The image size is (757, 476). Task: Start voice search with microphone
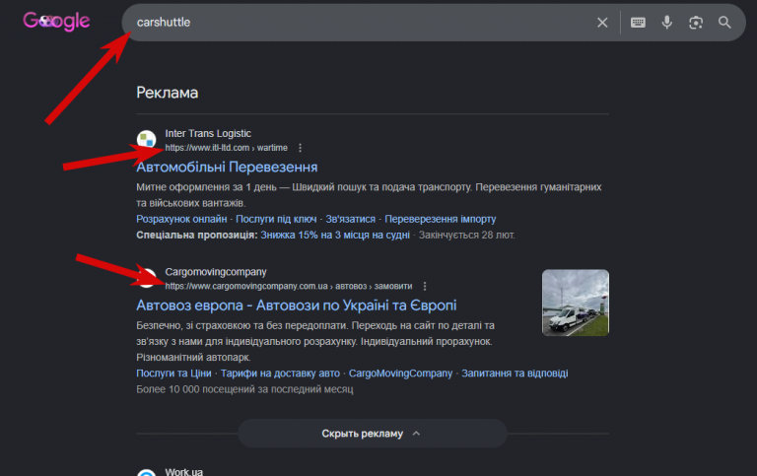click(666, 23)
